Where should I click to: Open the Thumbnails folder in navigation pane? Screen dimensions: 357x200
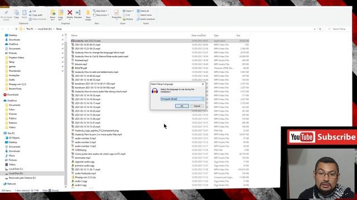click(x=15, y=71)
